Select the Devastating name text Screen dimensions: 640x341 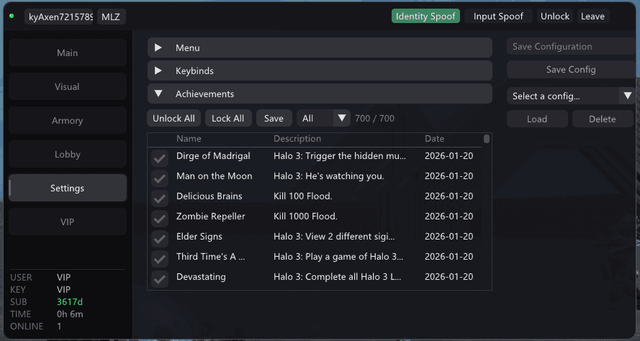tap(201, 276)
